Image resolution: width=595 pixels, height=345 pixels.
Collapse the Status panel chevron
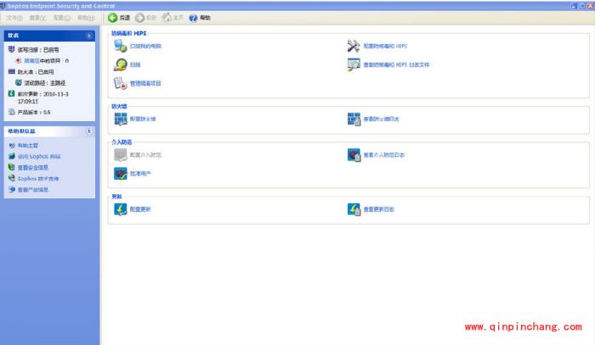[x=89, y=36]
